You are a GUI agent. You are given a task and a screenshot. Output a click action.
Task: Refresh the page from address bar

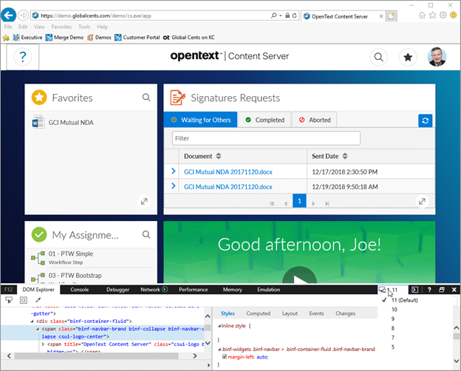(294, 16)
